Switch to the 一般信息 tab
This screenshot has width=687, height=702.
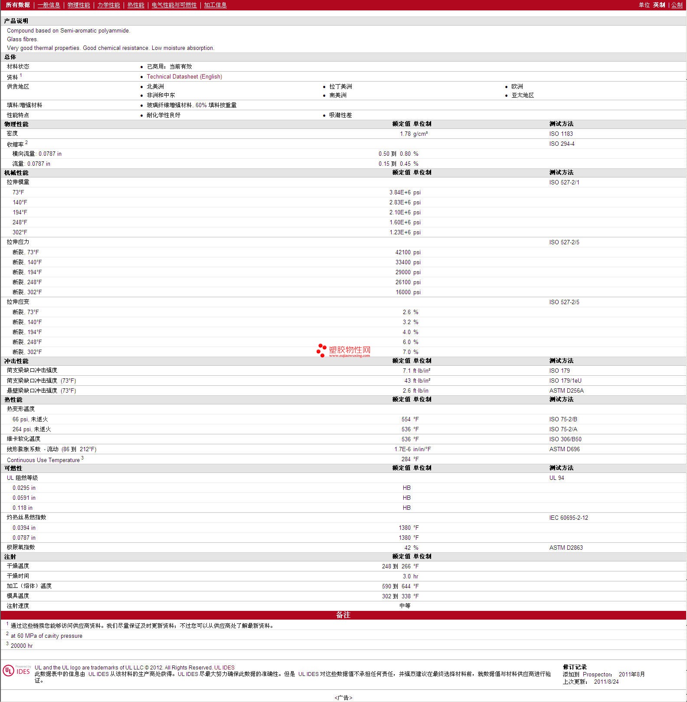[x=49, y=5]
